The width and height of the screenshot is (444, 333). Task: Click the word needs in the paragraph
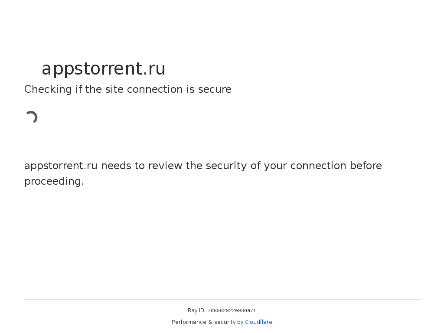[116, 166]
